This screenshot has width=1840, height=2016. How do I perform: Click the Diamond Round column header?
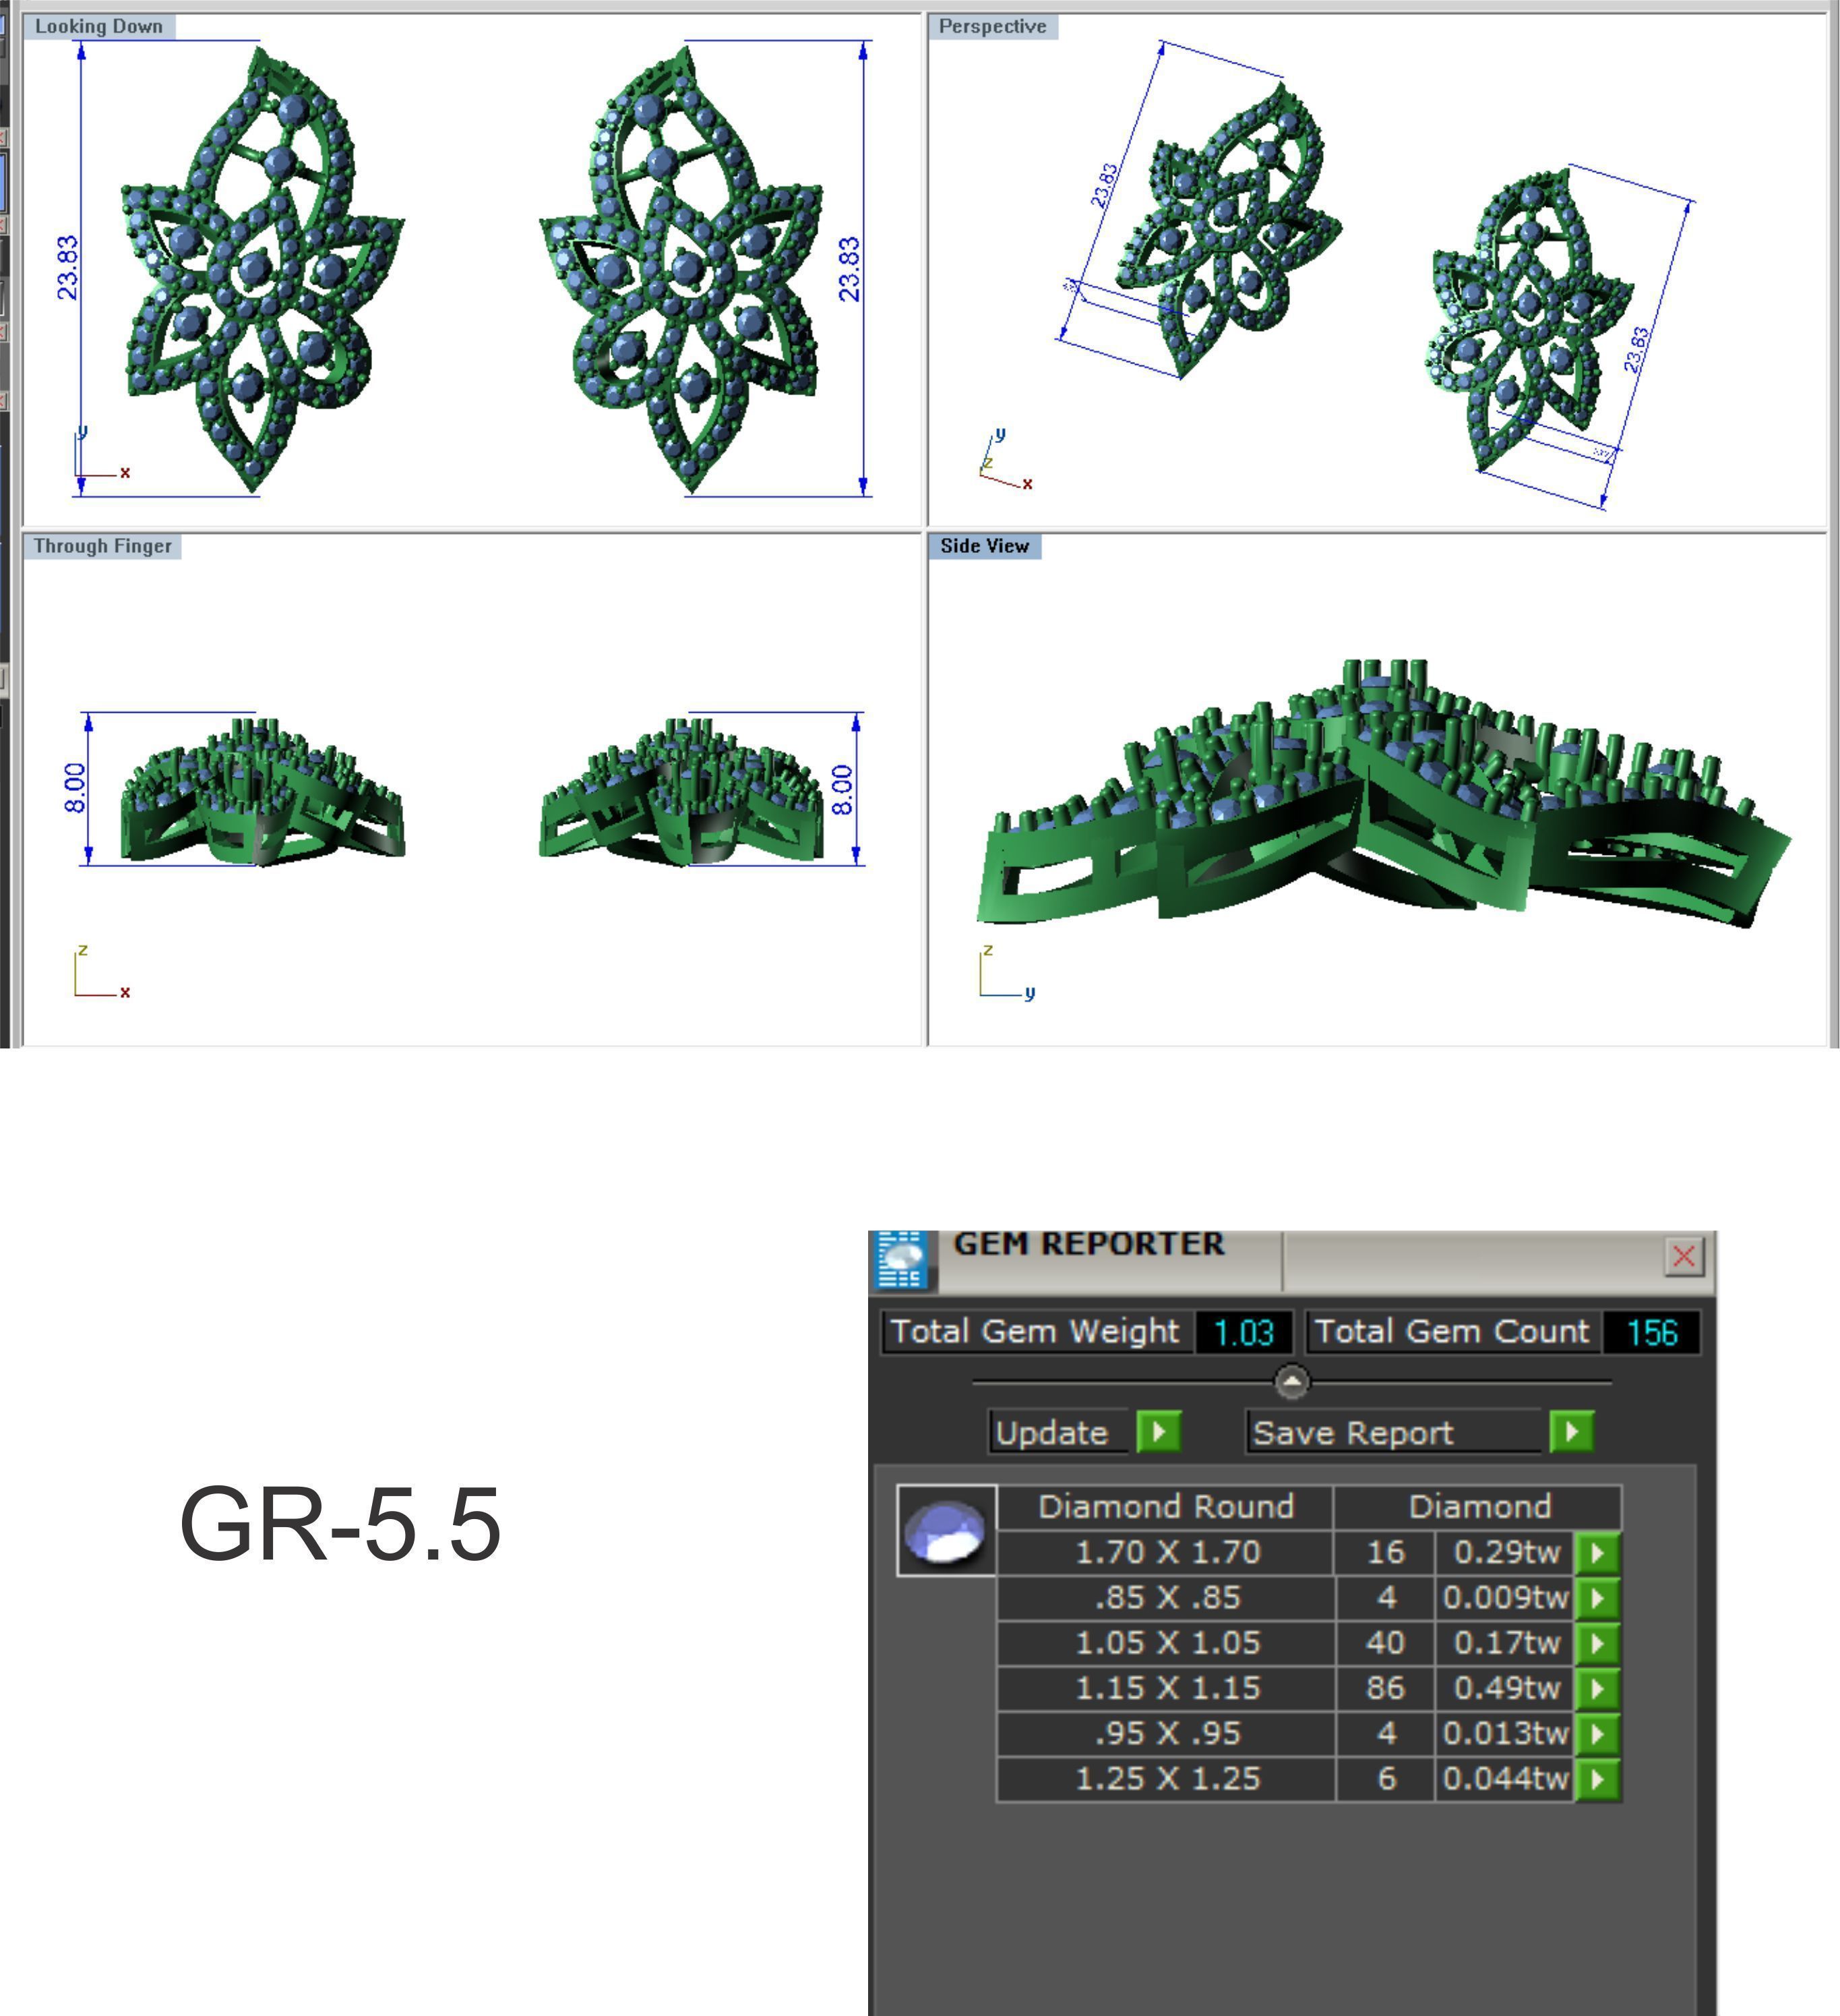1165,1507
